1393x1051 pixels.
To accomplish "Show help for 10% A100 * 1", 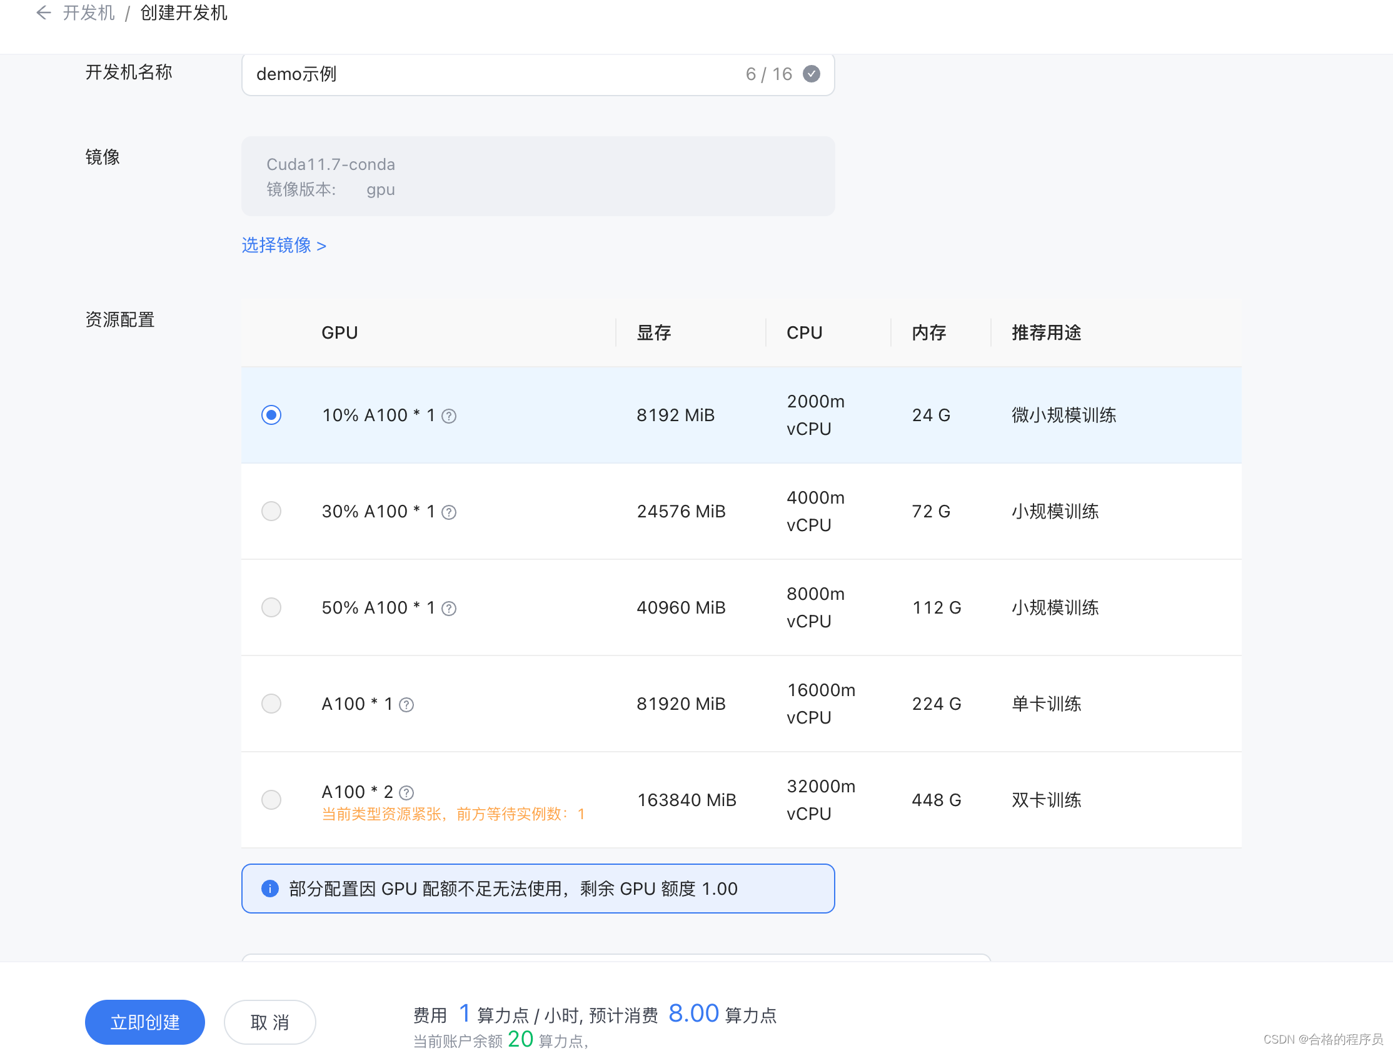I will [x=448, y=416].
